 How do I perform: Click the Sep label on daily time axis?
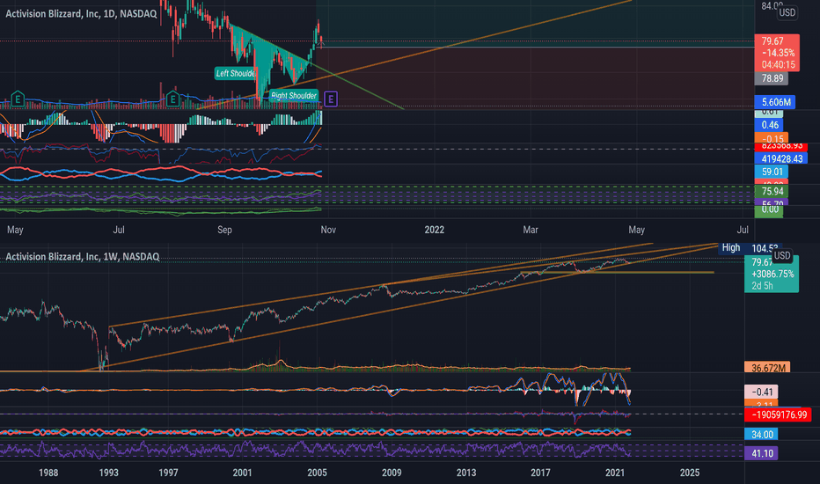[x=224, y=230]
